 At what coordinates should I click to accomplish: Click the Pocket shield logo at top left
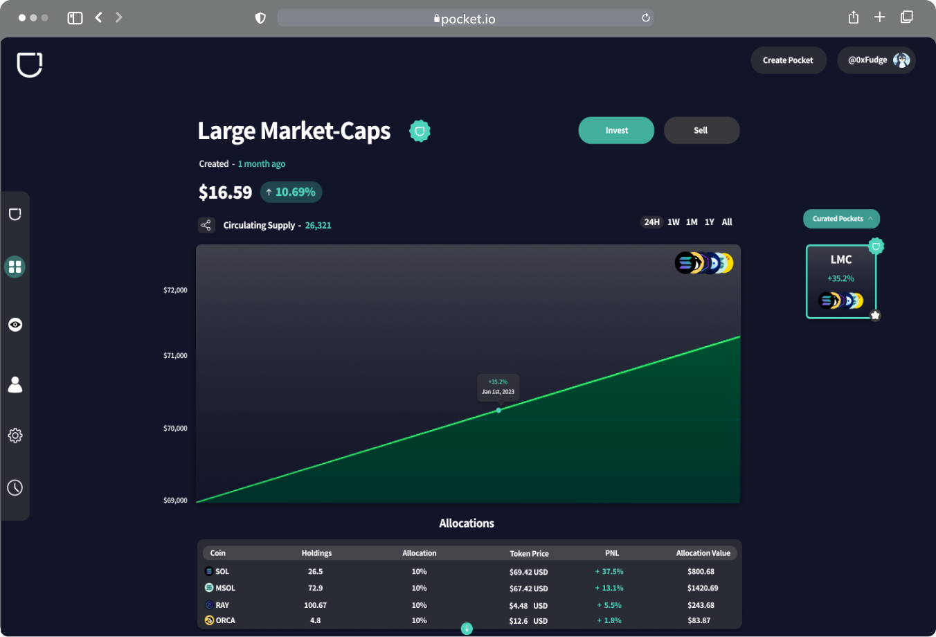click(31, 64)
